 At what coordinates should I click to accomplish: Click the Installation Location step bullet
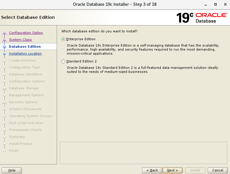coord(5,54)
